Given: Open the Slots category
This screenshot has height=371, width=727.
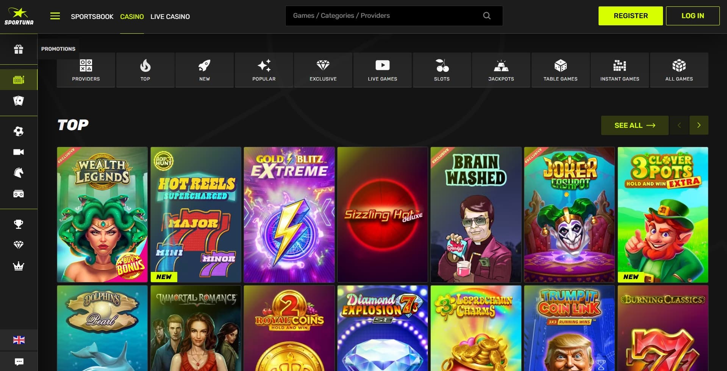Looking at the screenshot, I should click(442, 70).
